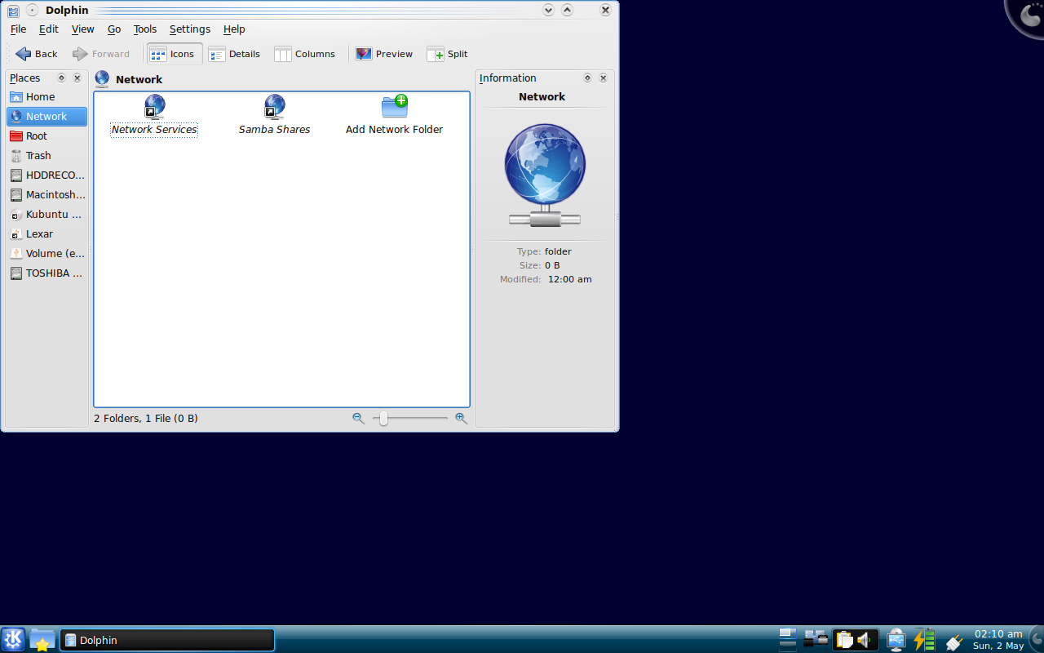Viewport: 1044px width, 653px height.
Task: Click the status bar text '2 Folders, 1 File (0 B)'
Action: pos(146,418)
